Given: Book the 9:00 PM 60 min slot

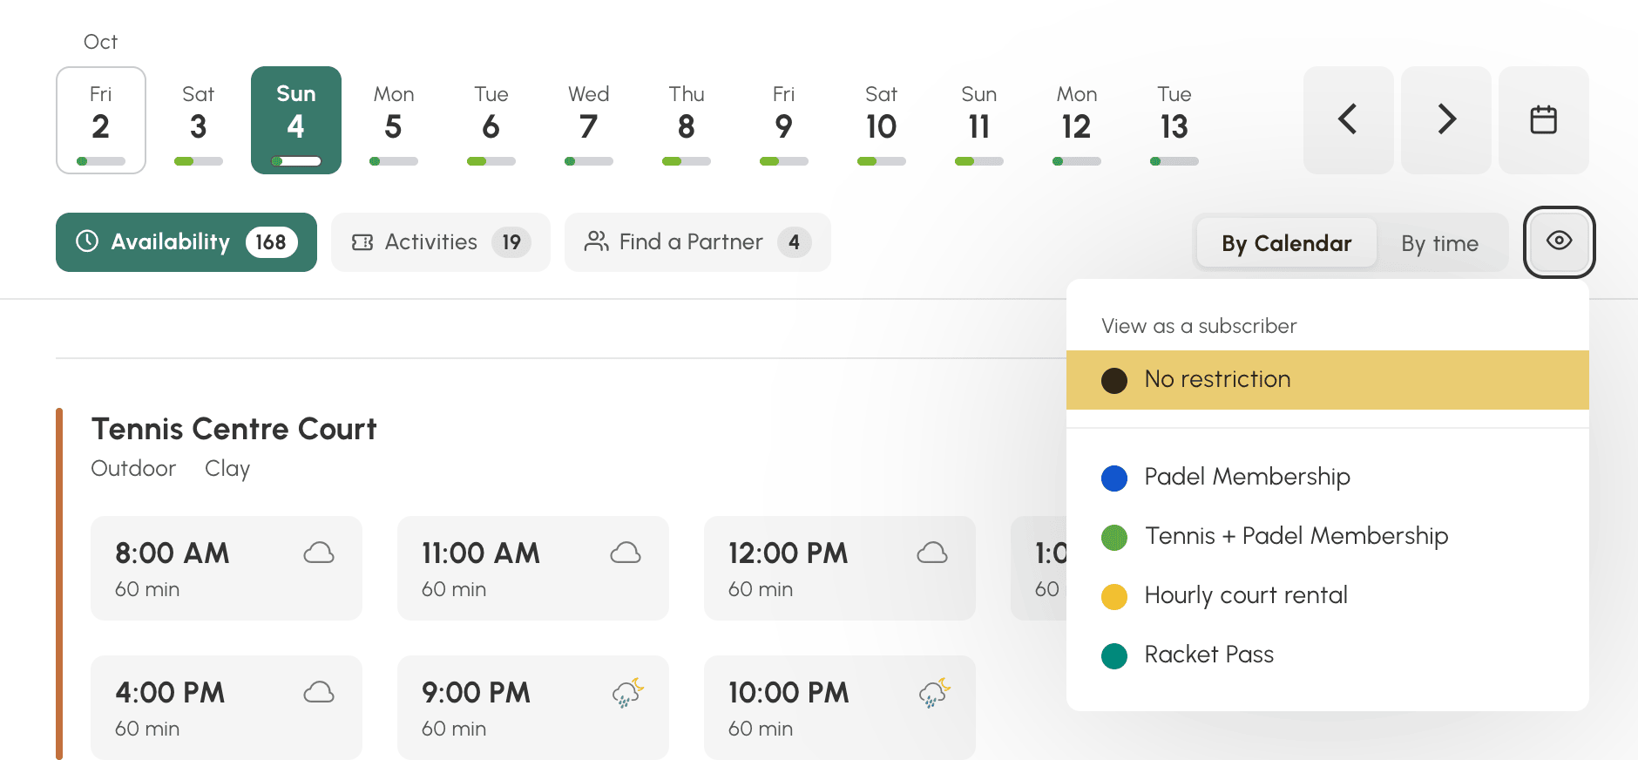Looking at the screenshot, I should pyautogui.click(x=533, y=708).
